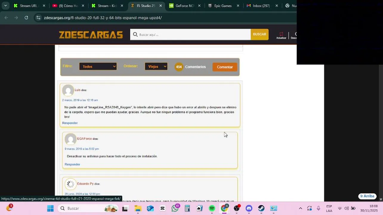The image size is (383, 215).
Task: Click the browser address bar URL
Action: 103,18
